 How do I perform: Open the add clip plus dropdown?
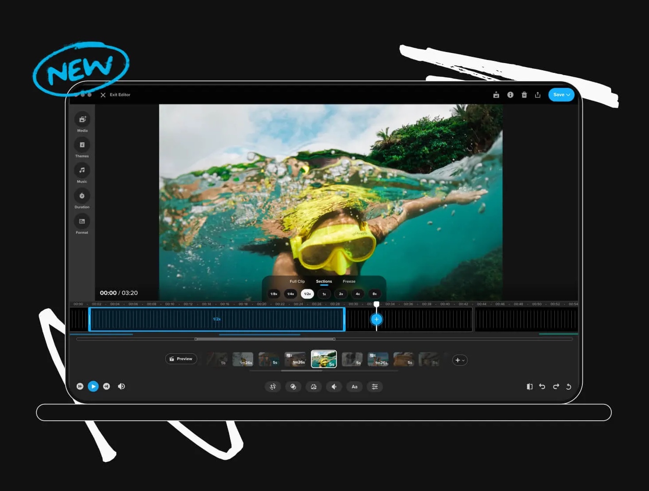[x=460, y=360]
